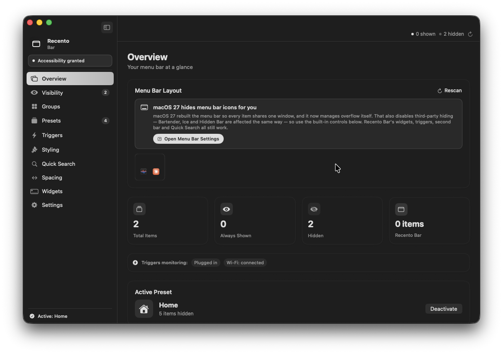This screenshot has height=354, width=503.
Task: Click the Accessibility granted status pill
Action: (x=70, y=61)
